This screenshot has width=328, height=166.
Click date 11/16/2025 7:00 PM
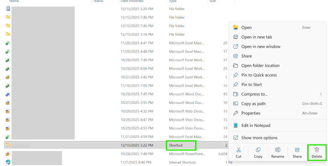137,85
